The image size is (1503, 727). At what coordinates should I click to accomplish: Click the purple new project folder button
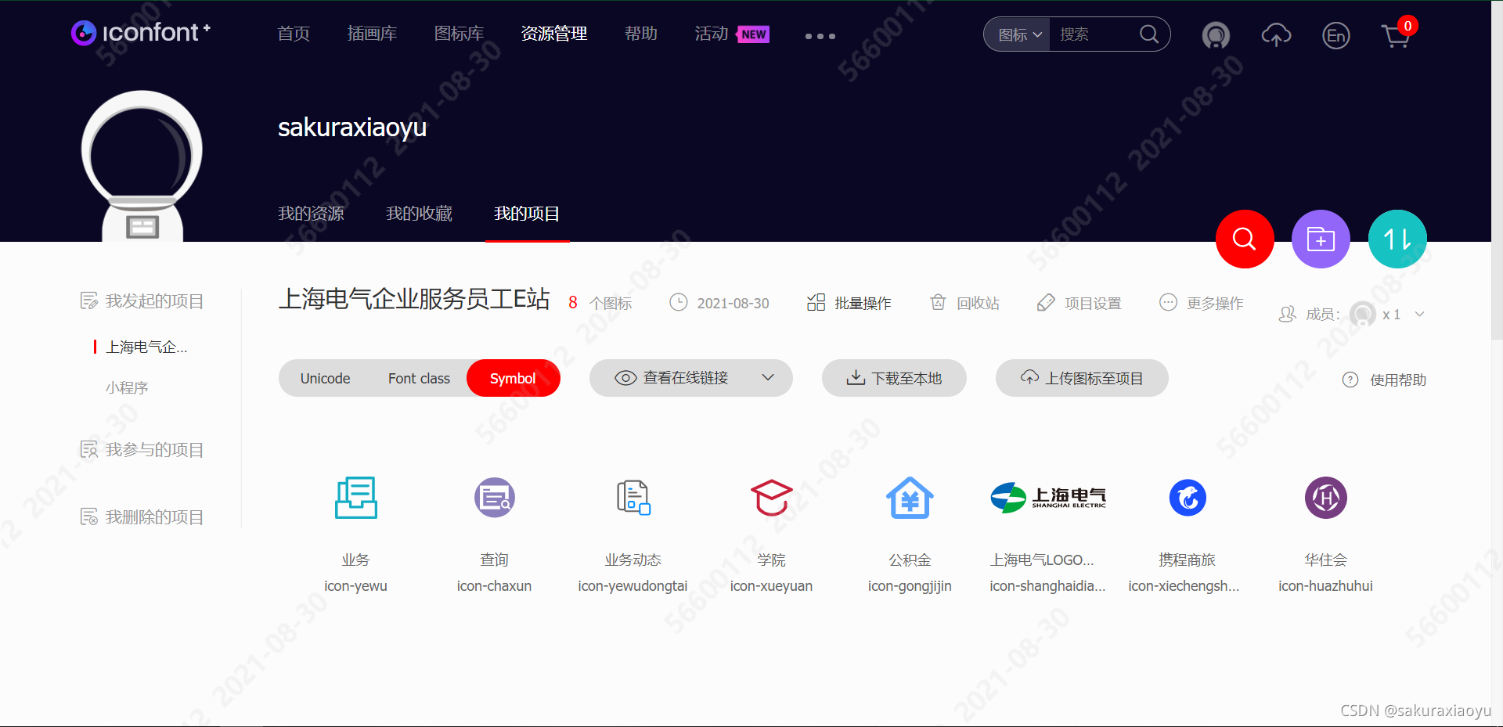click(1321, 239)
